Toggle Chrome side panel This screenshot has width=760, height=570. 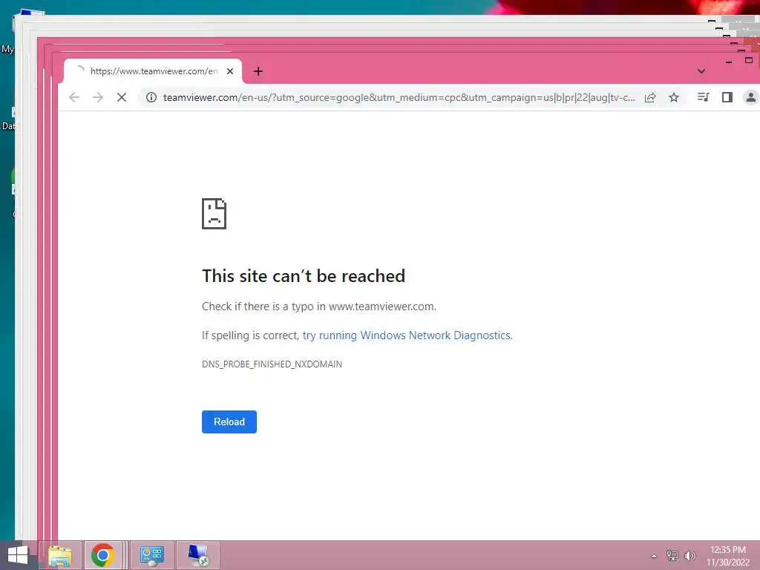coord(727,97)
